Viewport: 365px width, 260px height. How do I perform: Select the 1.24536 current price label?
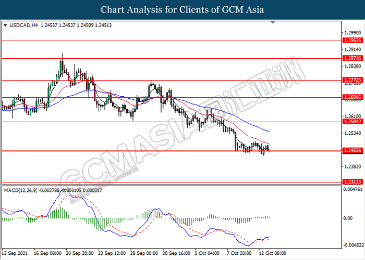(352, 150)
